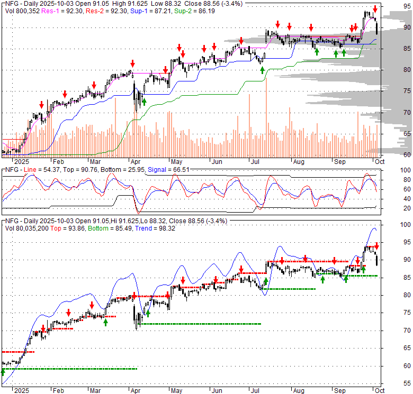
Task: Click the '60' price label on top chart axis
Action: pos(407,154)
